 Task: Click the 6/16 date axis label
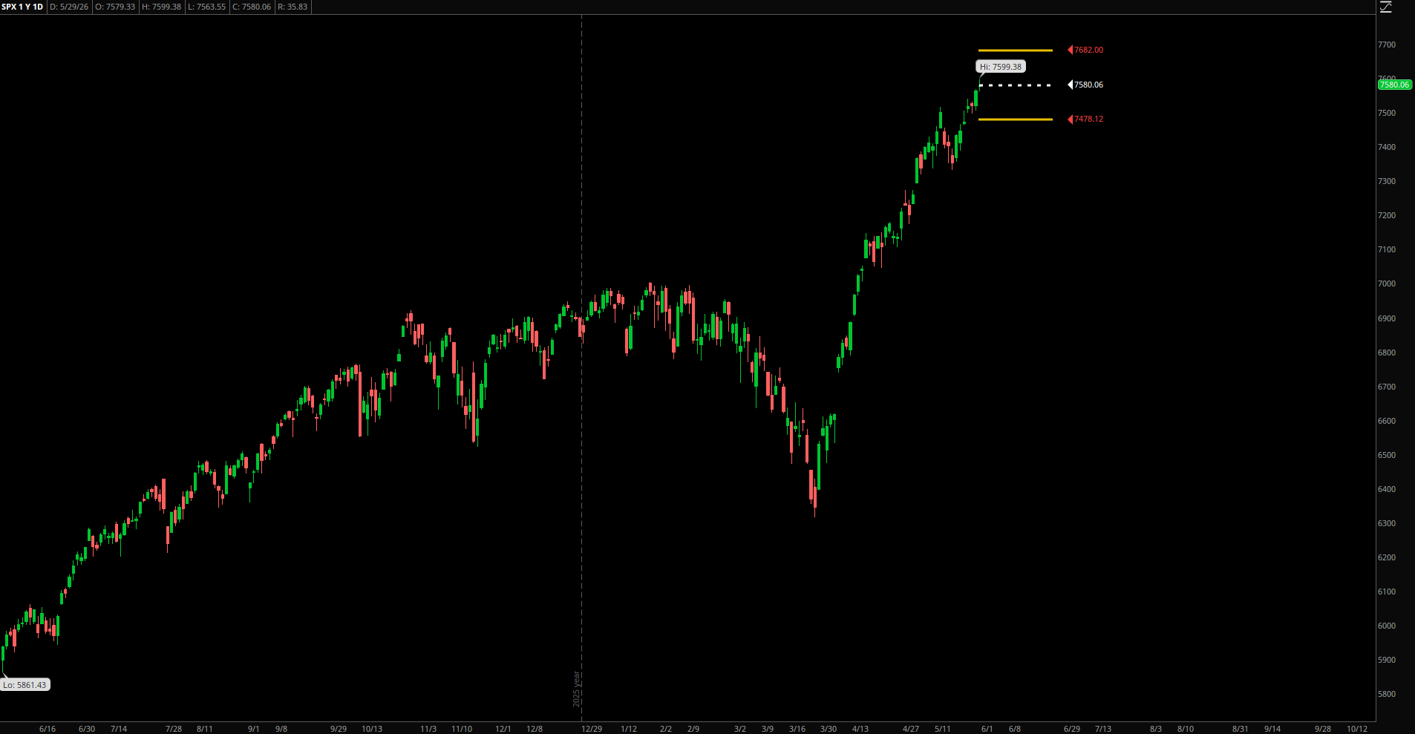48,729
